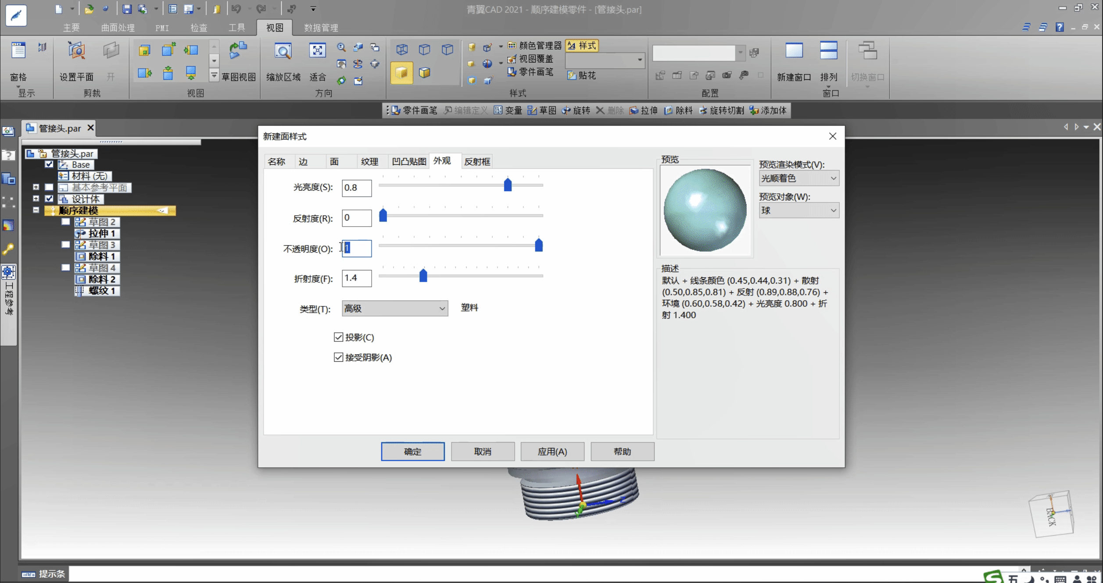Click the undo arrow icon

click(236, 9)
